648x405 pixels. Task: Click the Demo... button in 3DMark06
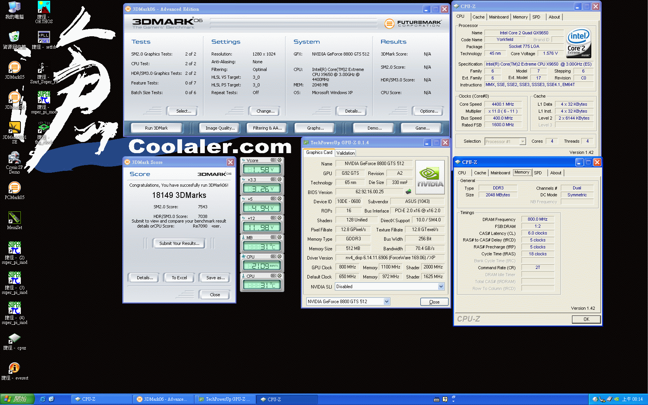pyautogui.click(x=375, y=128)
